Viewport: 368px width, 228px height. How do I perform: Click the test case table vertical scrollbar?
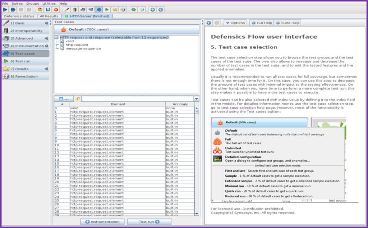(x=197, y=161)
